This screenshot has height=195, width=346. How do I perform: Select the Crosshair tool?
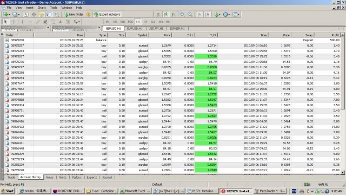point(13,22)
